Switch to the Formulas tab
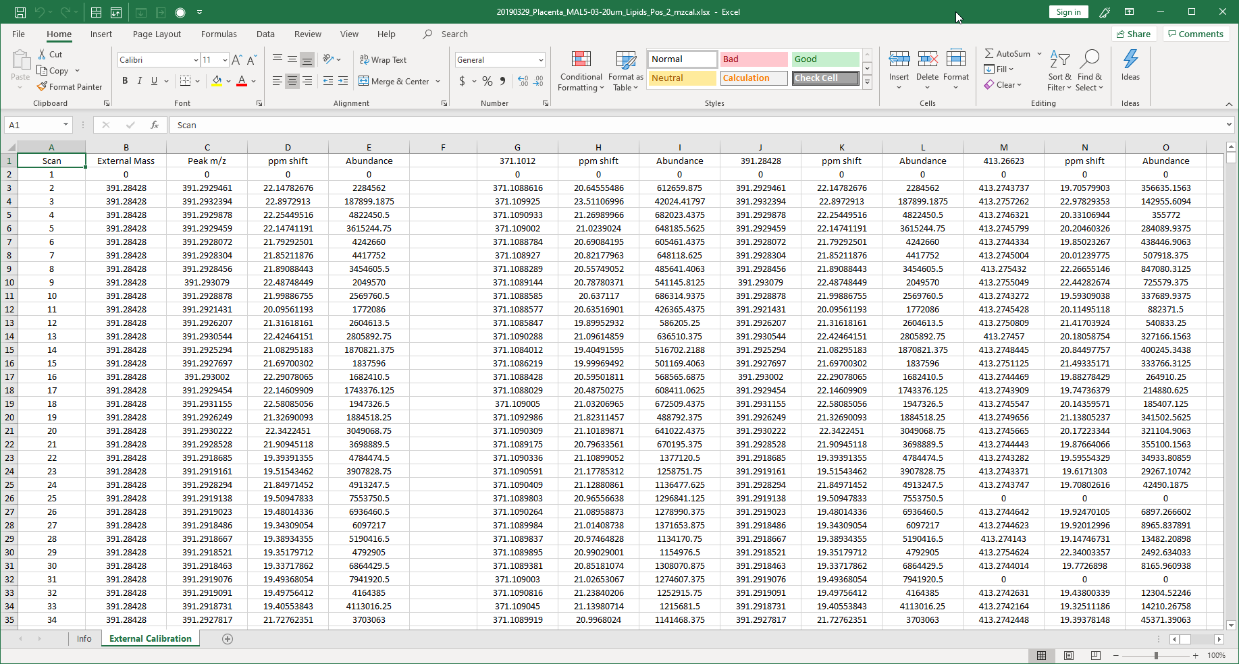Screen dimensions: 1239x664 tap(219, 34)
